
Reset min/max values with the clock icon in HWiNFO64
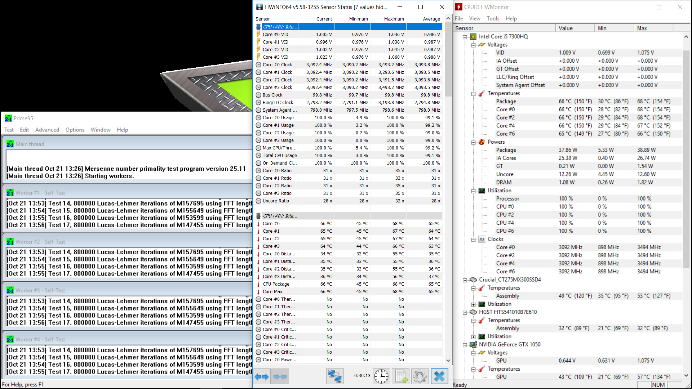pyautogui.click(x=381, y=377)
